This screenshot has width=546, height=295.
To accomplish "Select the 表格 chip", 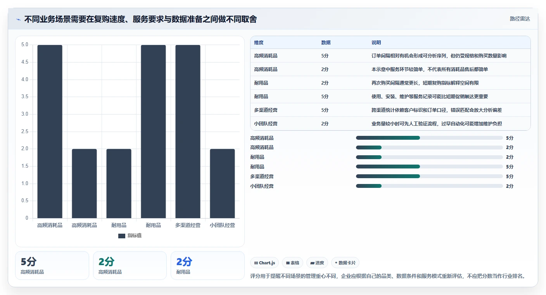I will (292, 263).
